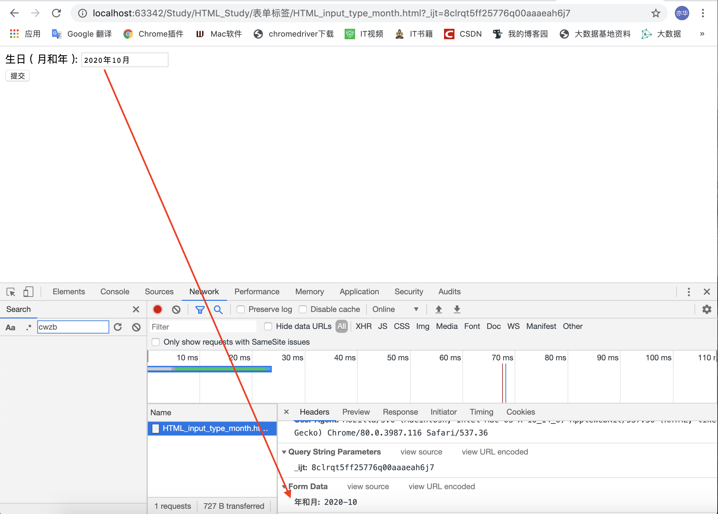Open the Preview tab of request details
The image size is (718, 514).
tap(356, 412)
